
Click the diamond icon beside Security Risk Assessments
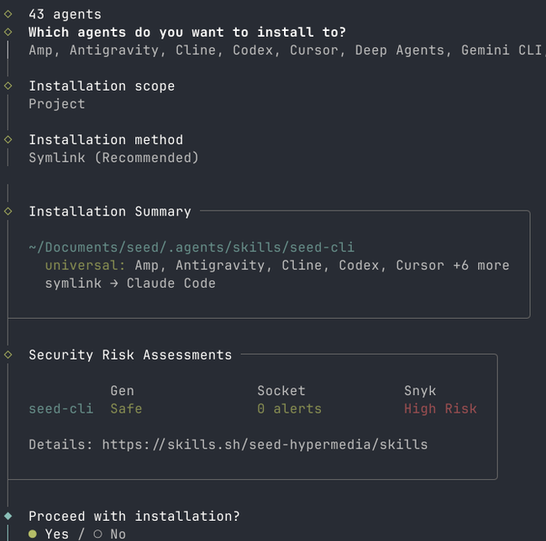(8, 355)
